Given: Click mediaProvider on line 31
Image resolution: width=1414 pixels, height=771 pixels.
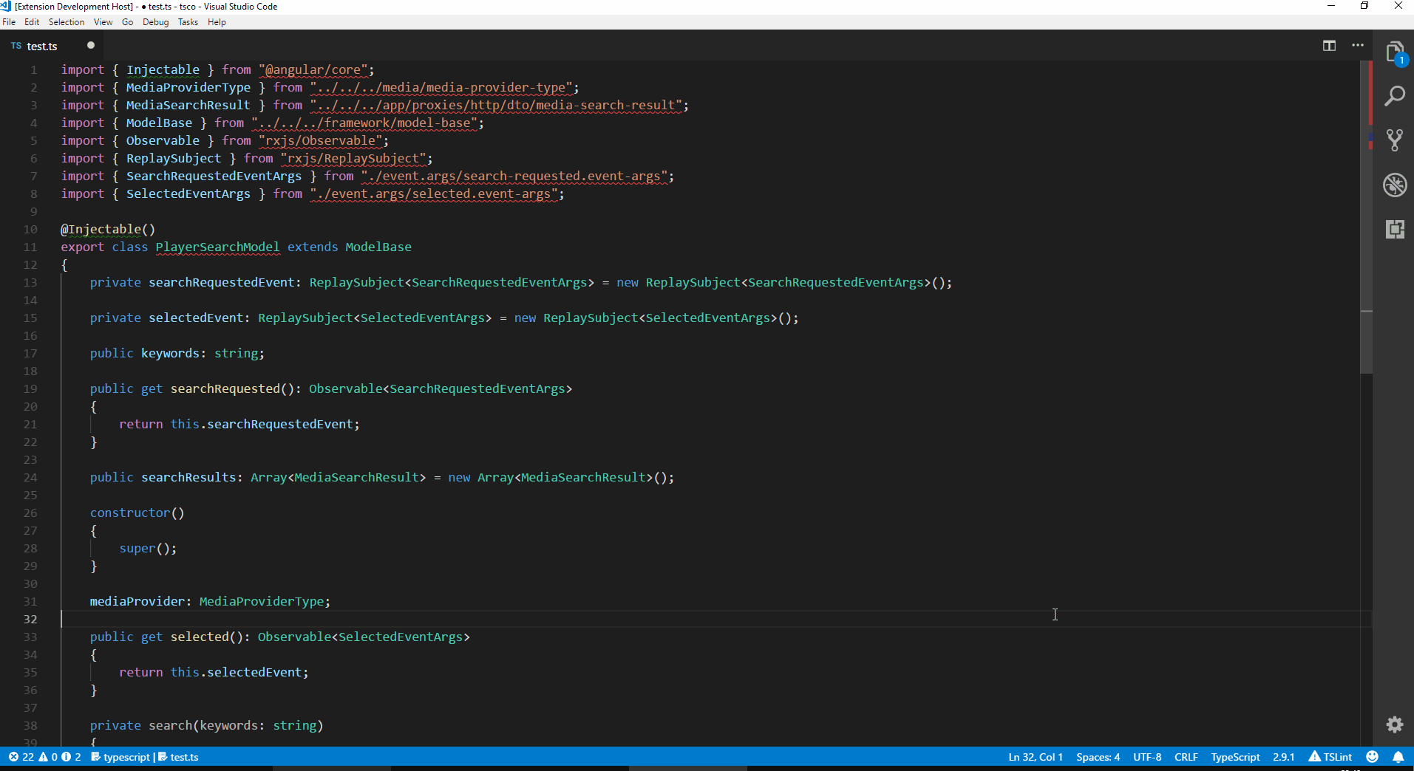Looking at the screenshot, I should pyautogui.click(x=137, y=601).
